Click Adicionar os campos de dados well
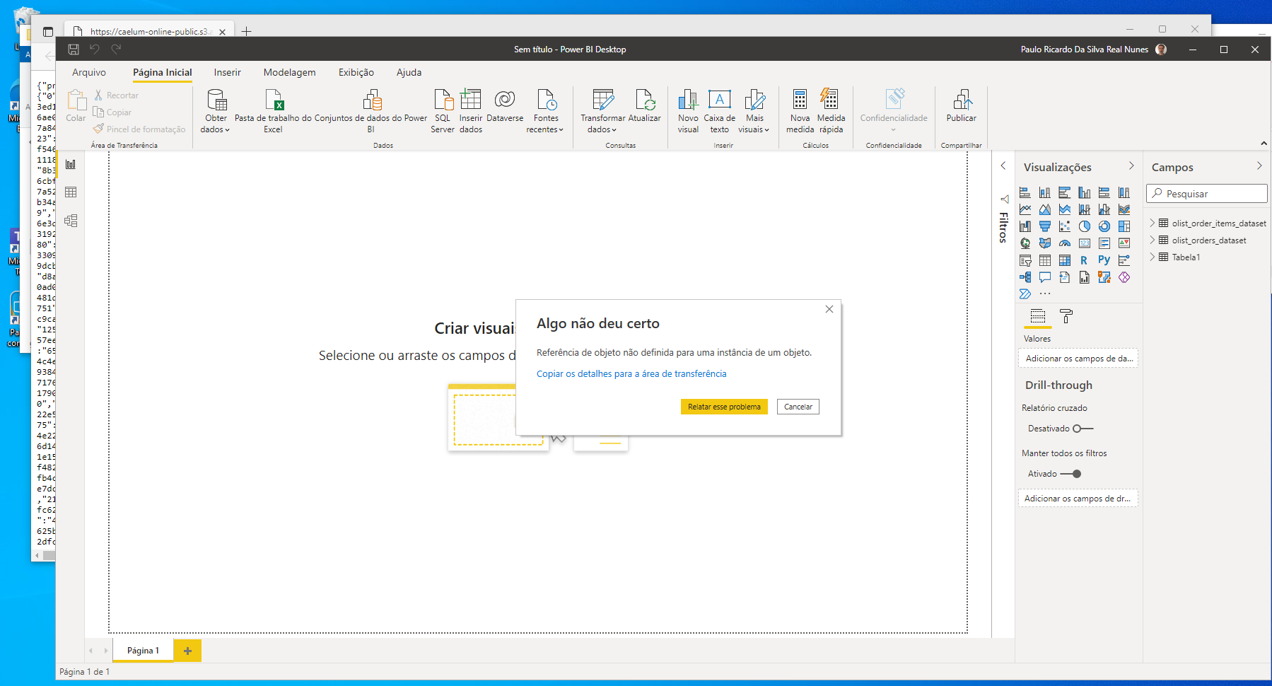Image resolution: width=1272 pixels, height=686 pixels. (1078, 359)
